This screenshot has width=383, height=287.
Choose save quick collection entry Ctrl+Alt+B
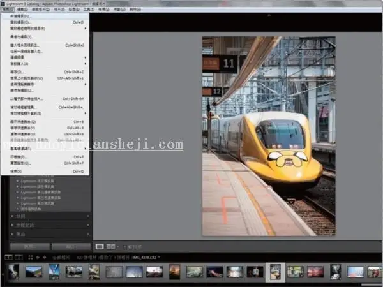45,128
